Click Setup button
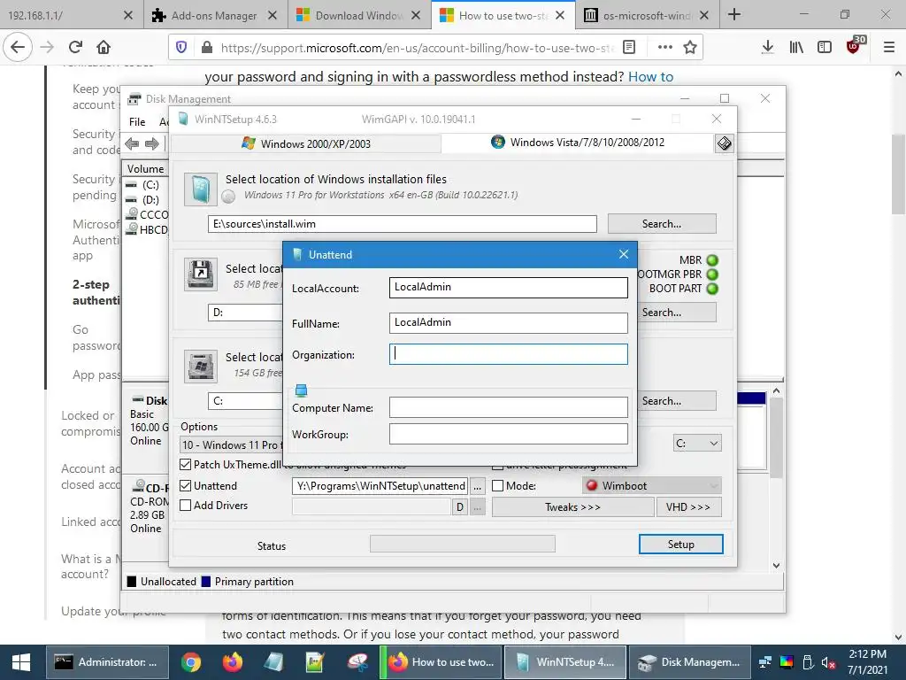The image size is (906, 680). [x=680, y=545]
